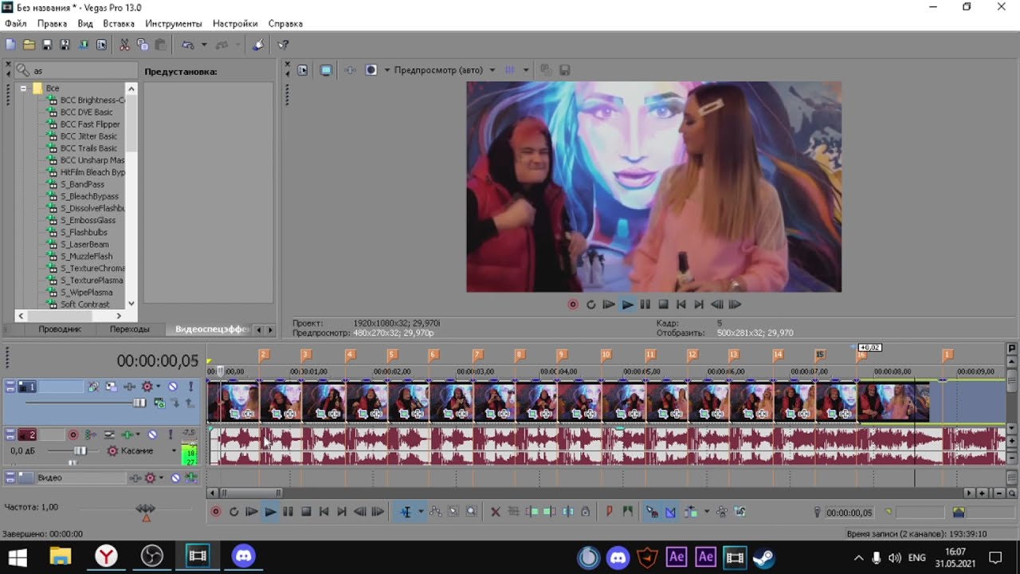
Task: Select the BCC Fast Flipper effect
Action: tap(89, 124)
